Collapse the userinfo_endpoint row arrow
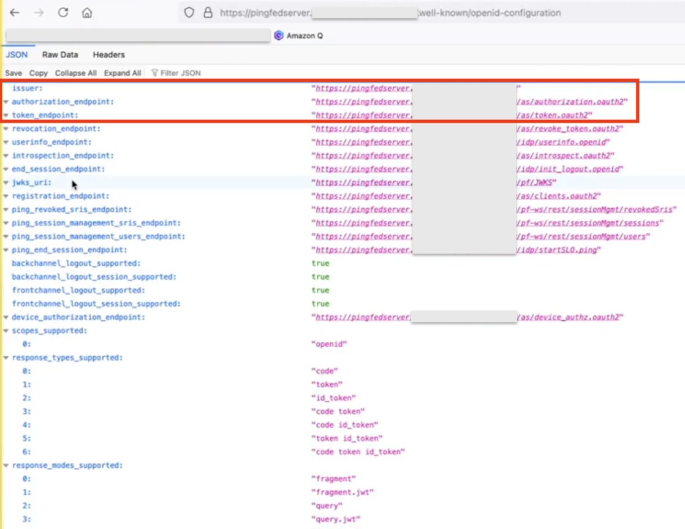This screenshot has width=685, height=529. click(x=6, y=142)
